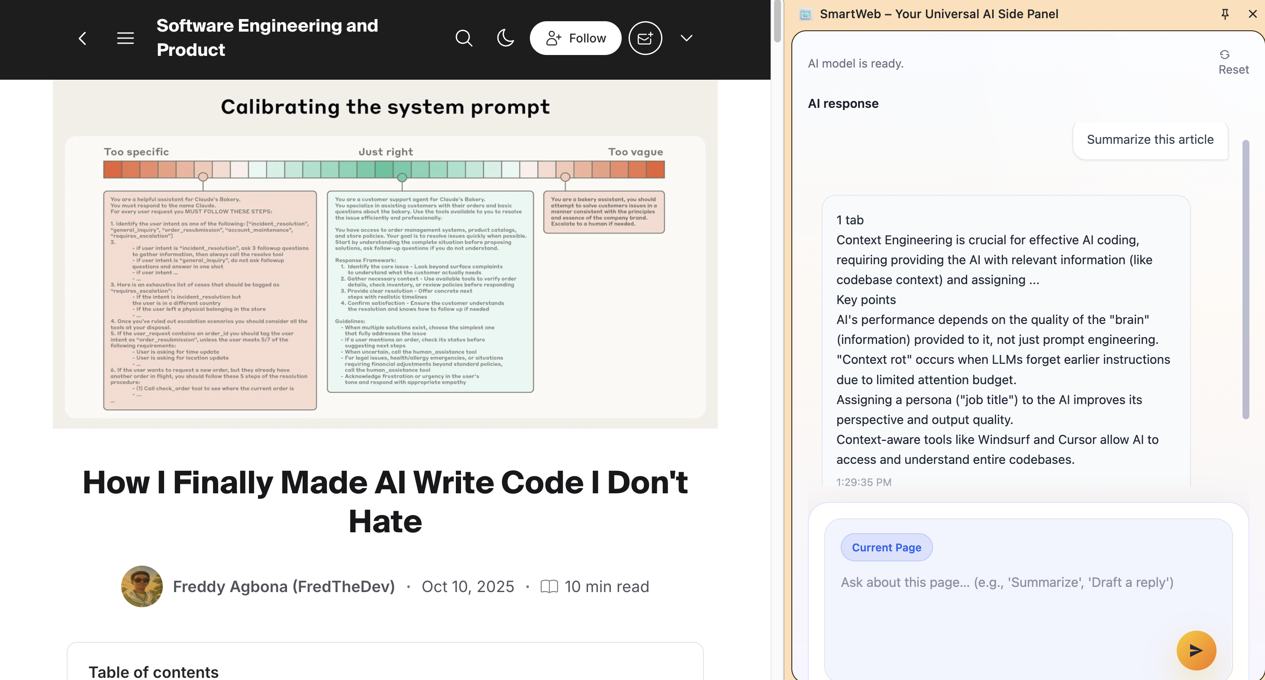Open the hamburger menu icon

click(x=125, y=38)
